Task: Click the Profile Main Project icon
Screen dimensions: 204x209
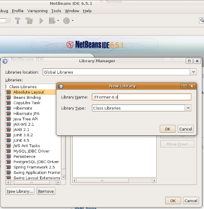Action: 67,21
